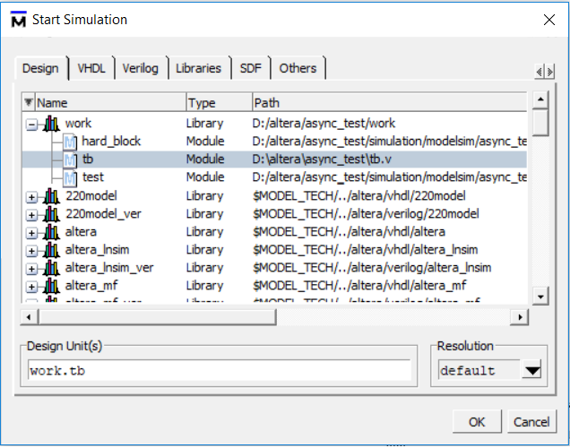Click the OK button
The height and width of the screenshot is (448, 570).
point(477,422)
